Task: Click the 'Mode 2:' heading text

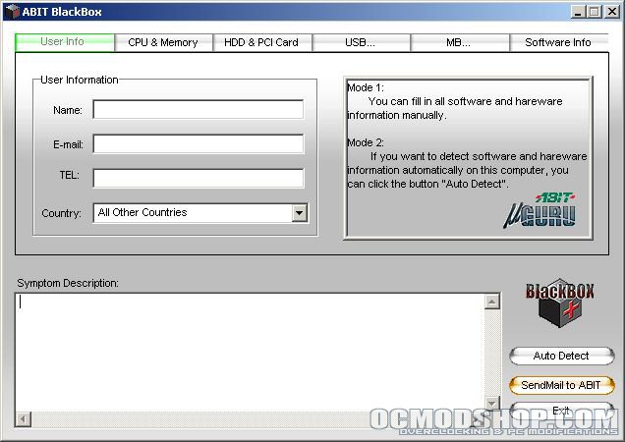Action: 366,142
